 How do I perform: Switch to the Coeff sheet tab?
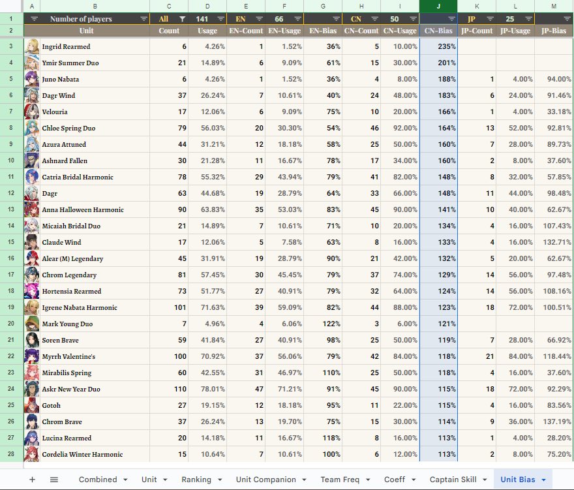[394, 480]
